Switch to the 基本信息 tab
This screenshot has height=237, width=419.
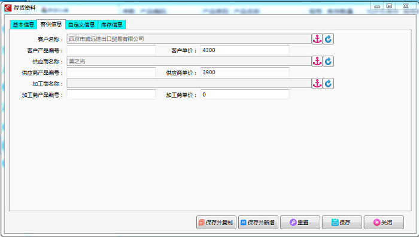[x=23, y=25]
